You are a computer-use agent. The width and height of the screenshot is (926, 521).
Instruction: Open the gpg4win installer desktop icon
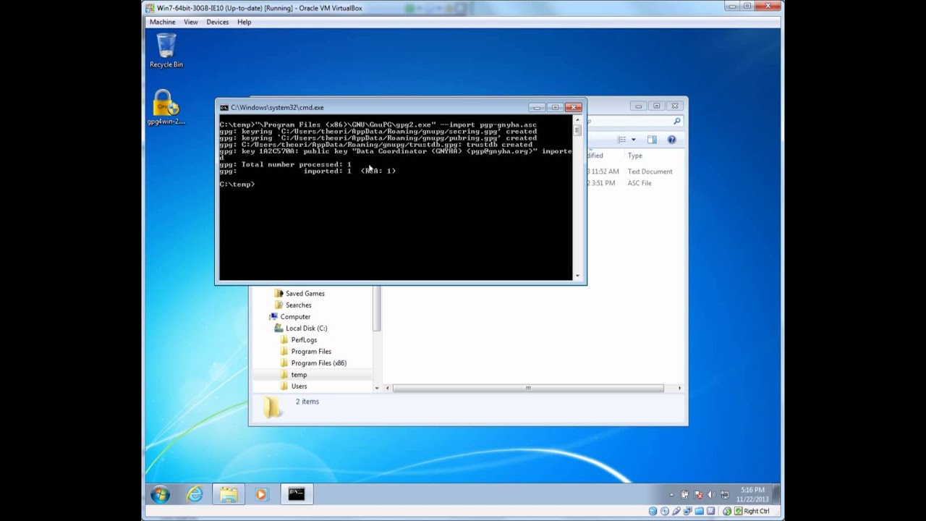pos(166,107)
